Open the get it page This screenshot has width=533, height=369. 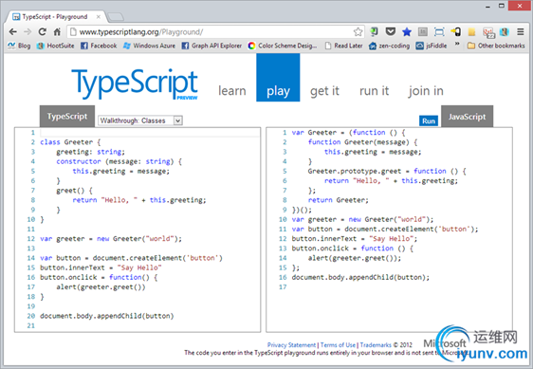click(x=324, y=91)
